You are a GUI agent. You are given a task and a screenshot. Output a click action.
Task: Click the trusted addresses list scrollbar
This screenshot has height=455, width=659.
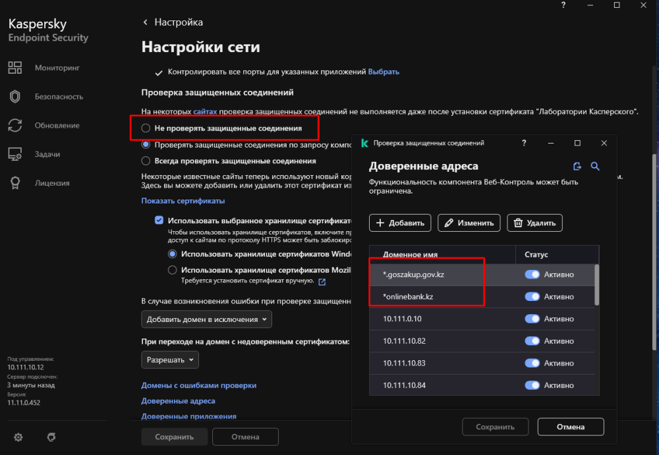598,284
